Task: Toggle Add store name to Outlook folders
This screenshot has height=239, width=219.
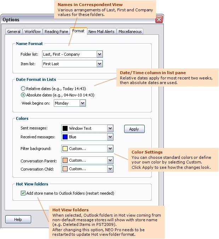Action: [x=23, y=193]
